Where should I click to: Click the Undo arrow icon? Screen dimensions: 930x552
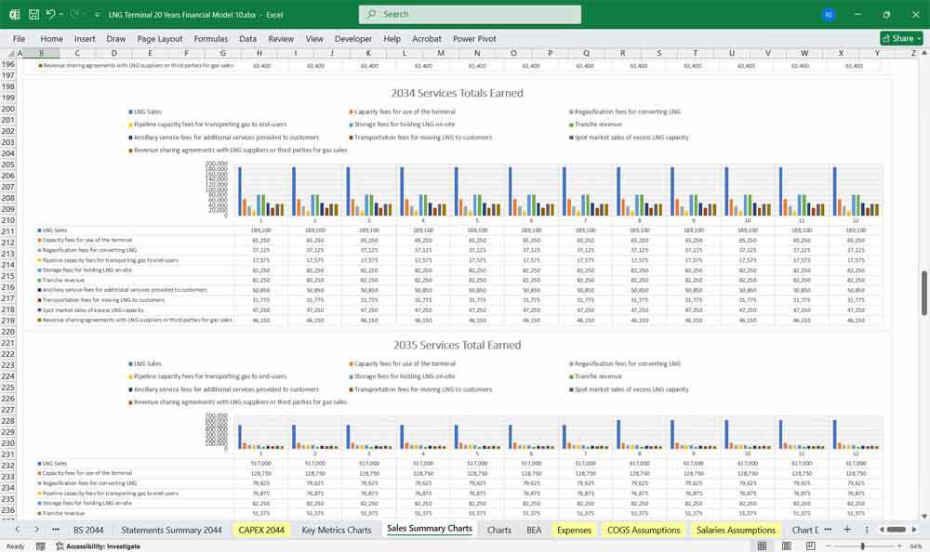point(50,14)
